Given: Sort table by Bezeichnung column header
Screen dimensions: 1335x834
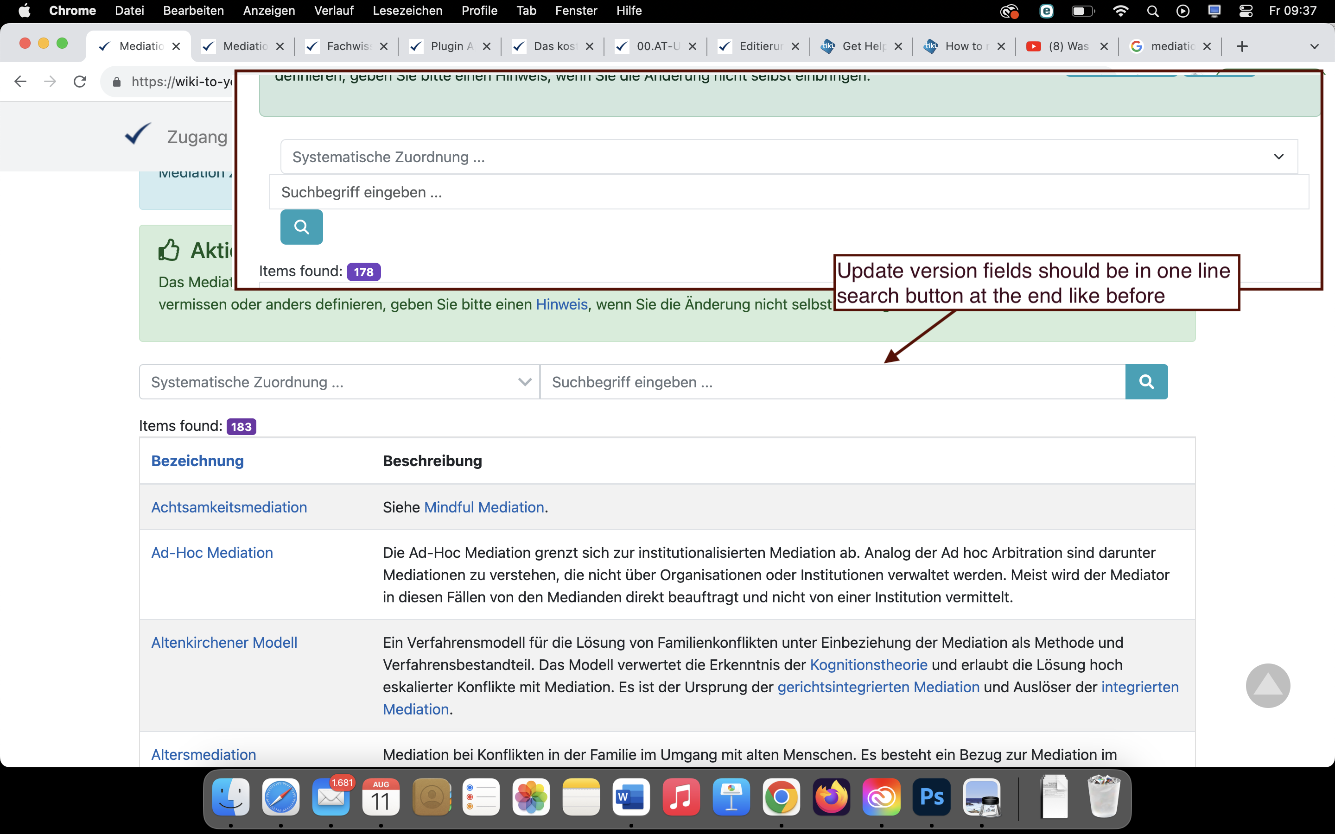Looking at the screenshot, I should (x=197, y=461).
